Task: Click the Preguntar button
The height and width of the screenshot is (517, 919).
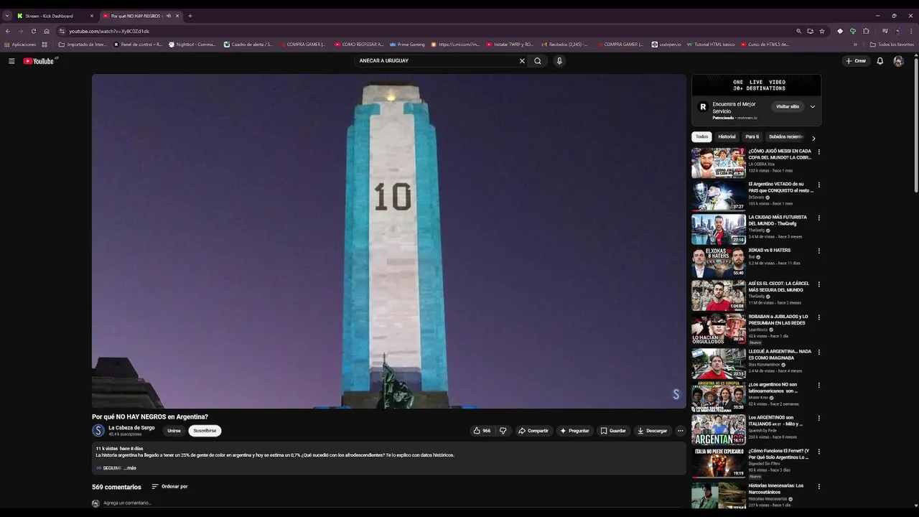Action: (574, 431)
